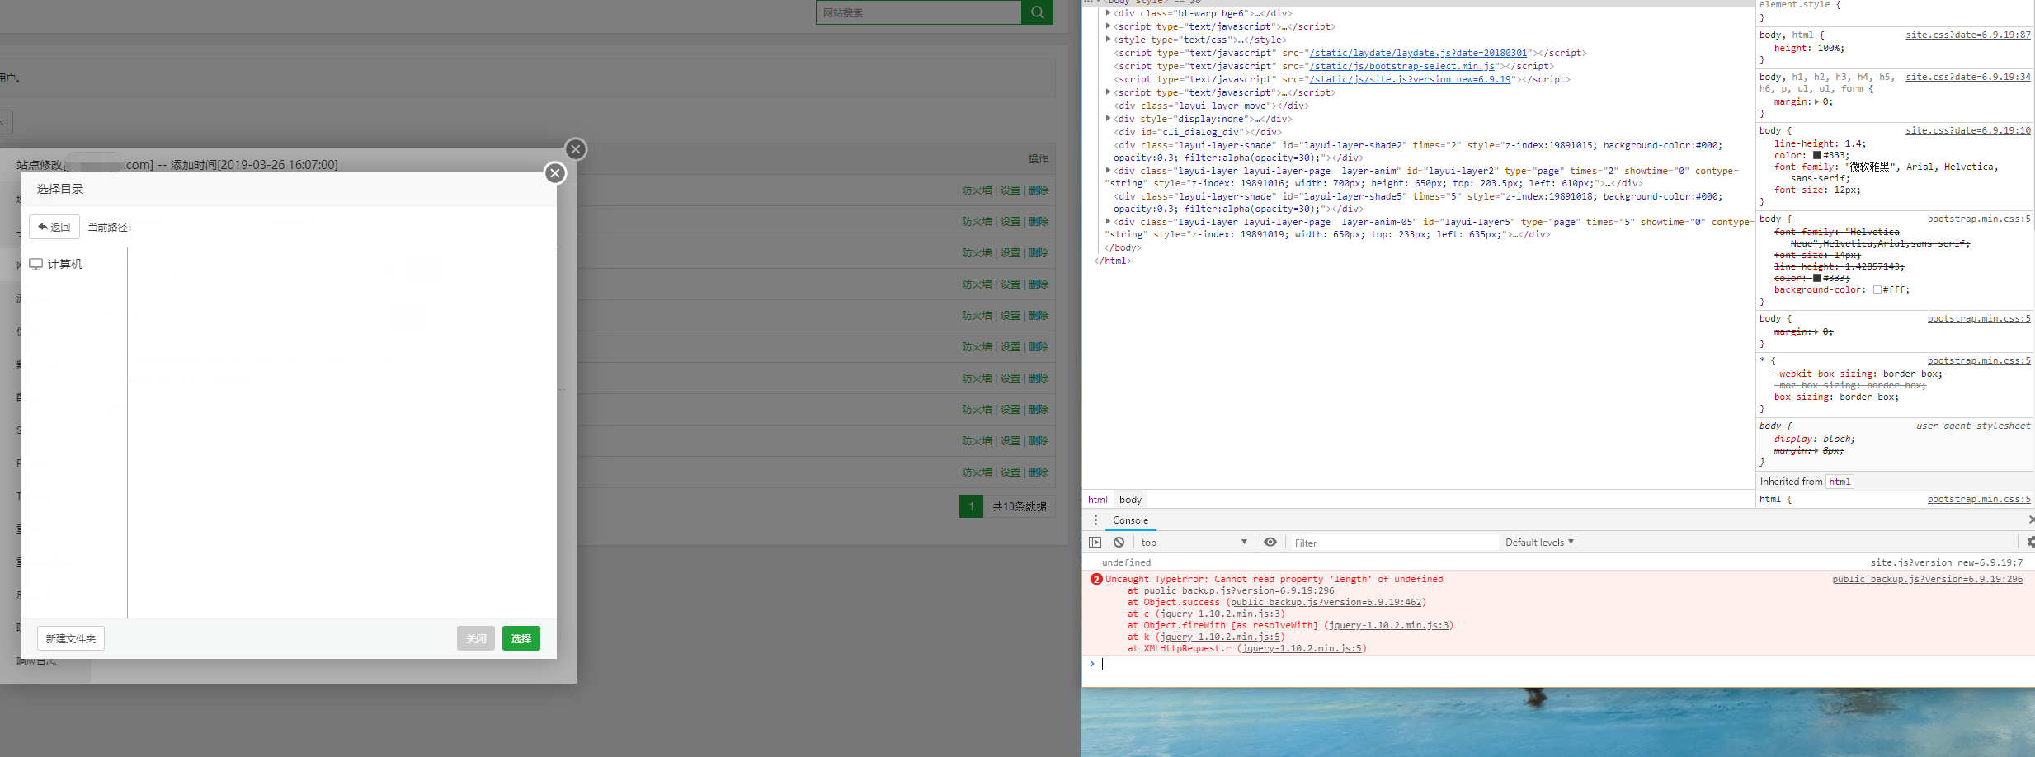The width and height of the screenshot is (2035, 757).
Task: Click the 'height: 100%' style declaration
Action: pyautogui.click(x=1809, y=48)
